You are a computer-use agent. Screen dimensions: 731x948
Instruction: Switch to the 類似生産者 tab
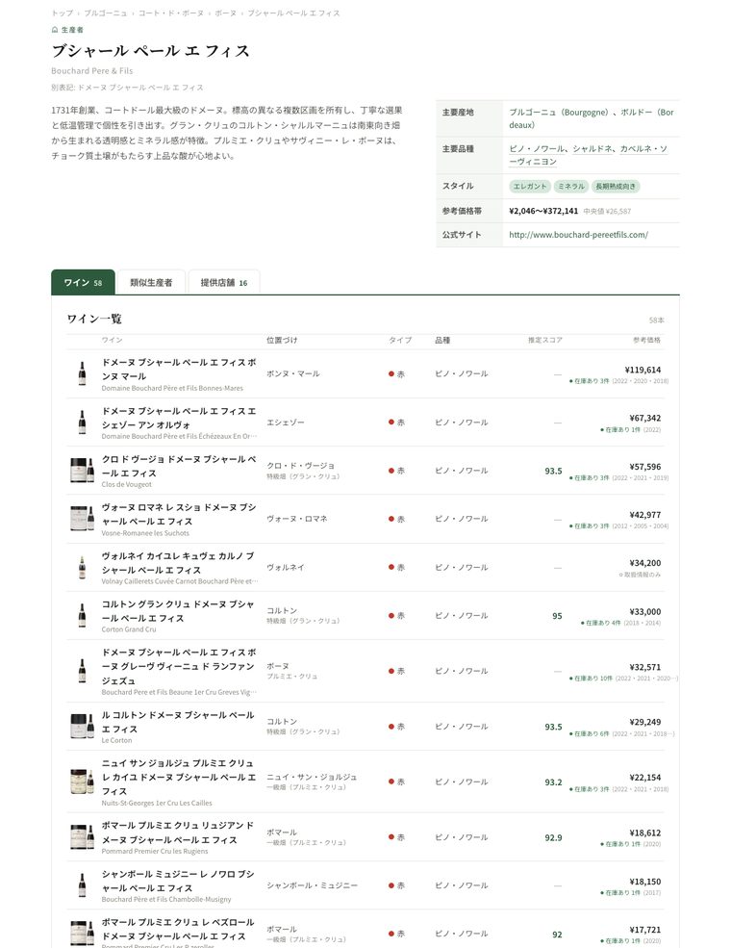click(x=151, y=282)
